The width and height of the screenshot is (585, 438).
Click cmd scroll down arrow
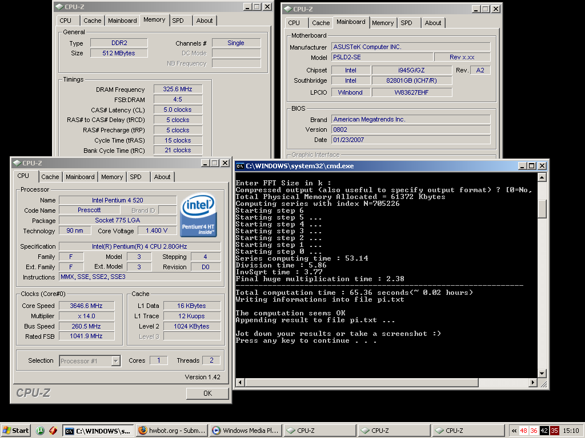542,373
